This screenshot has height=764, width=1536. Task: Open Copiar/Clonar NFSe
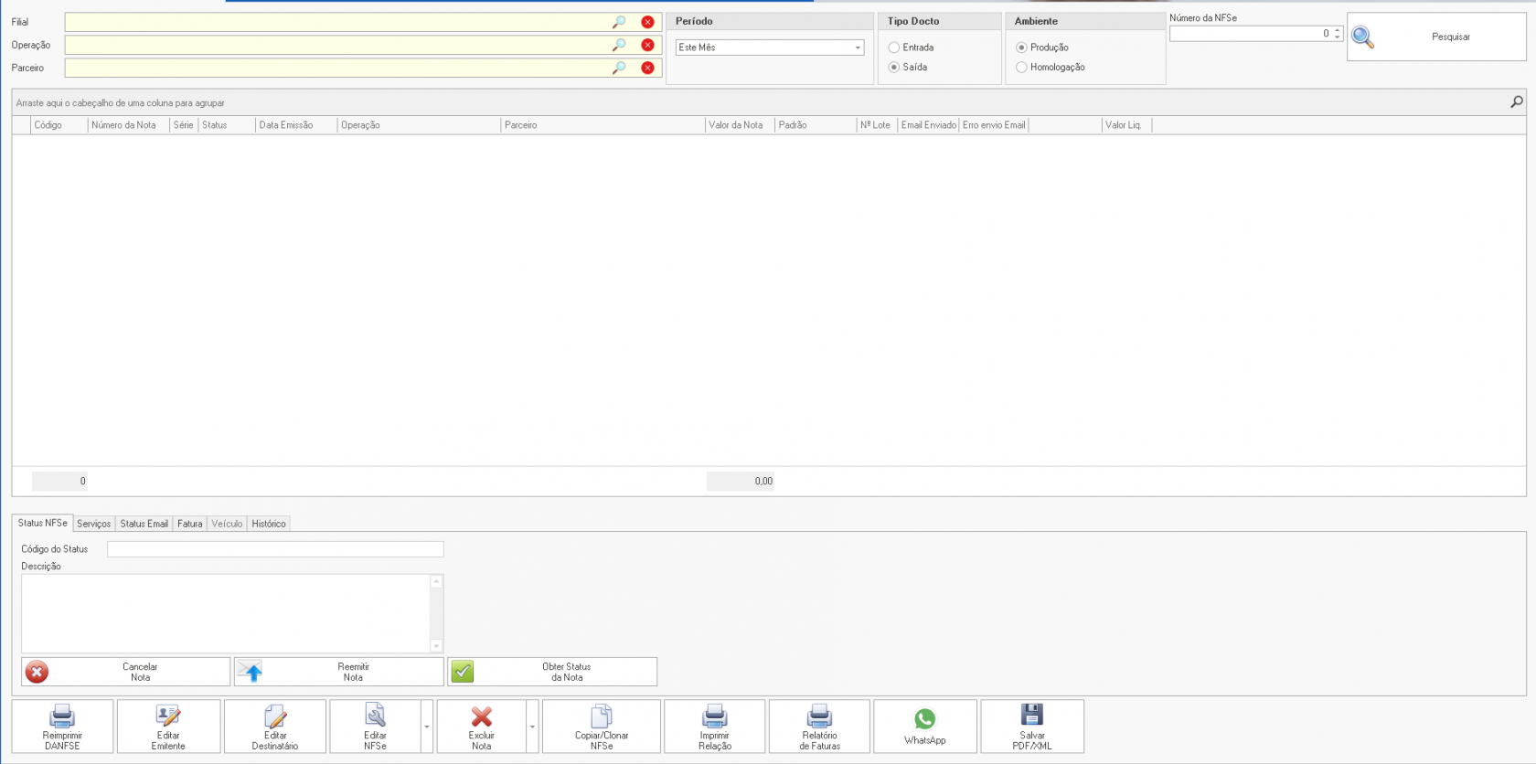[x=601, y=727]
